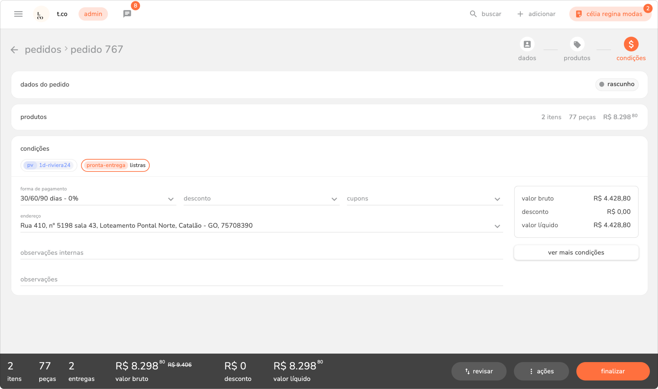Click the pedidos breadcrumb link
Screen dimensions: 658x389
[43, 49]
